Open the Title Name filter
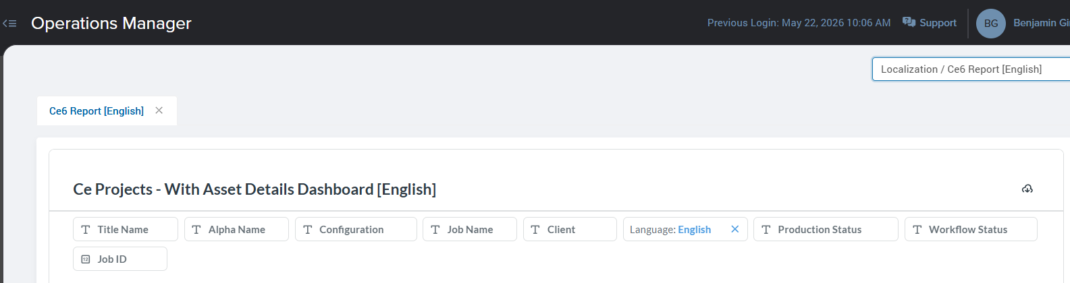The width and height of the screenshot is (1070, 283). pos(126,229)
